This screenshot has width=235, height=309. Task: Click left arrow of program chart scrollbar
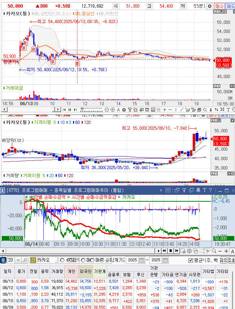click(3, 251)
